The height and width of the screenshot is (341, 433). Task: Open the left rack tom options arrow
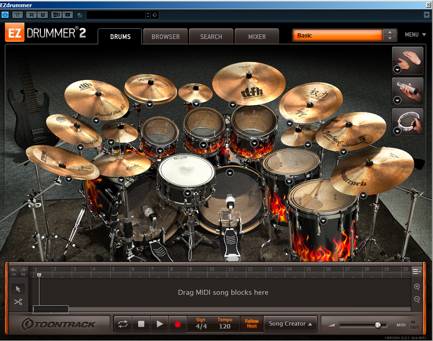pos(160,151)
